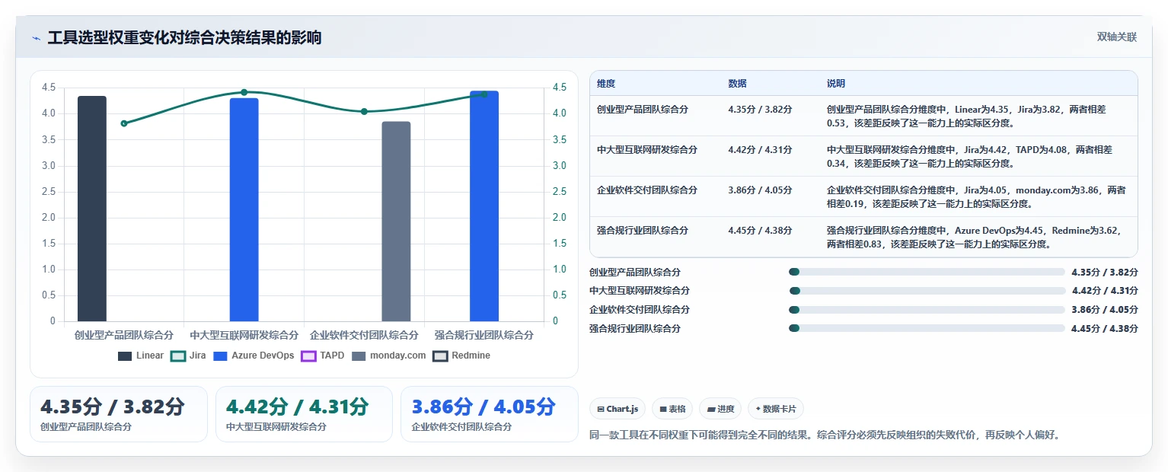1168x472 pixels.
Task: Click the line point above the gray monday.com bar
Action: click(364, 112)
